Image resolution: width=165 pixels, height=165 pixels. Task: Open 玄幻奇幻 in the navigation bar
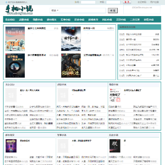[x=10, y=20]
